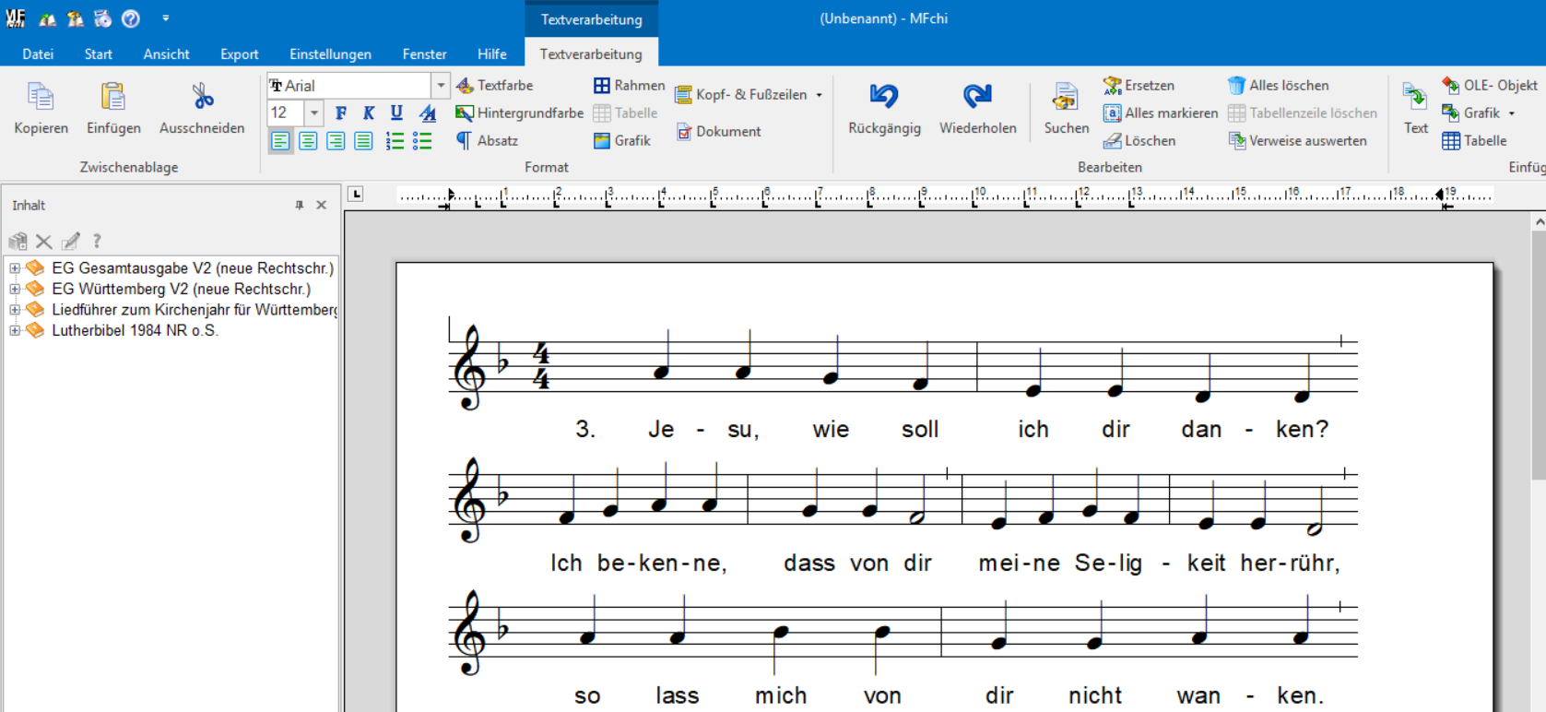Click the tab-stop type selector (L) box
1546x712 pixels.
coord(356,194)
